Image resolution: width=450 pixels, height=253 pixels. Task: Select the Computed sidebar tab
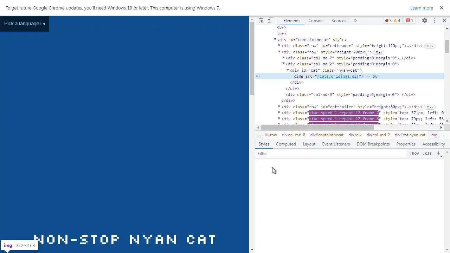tap(286, 144)
